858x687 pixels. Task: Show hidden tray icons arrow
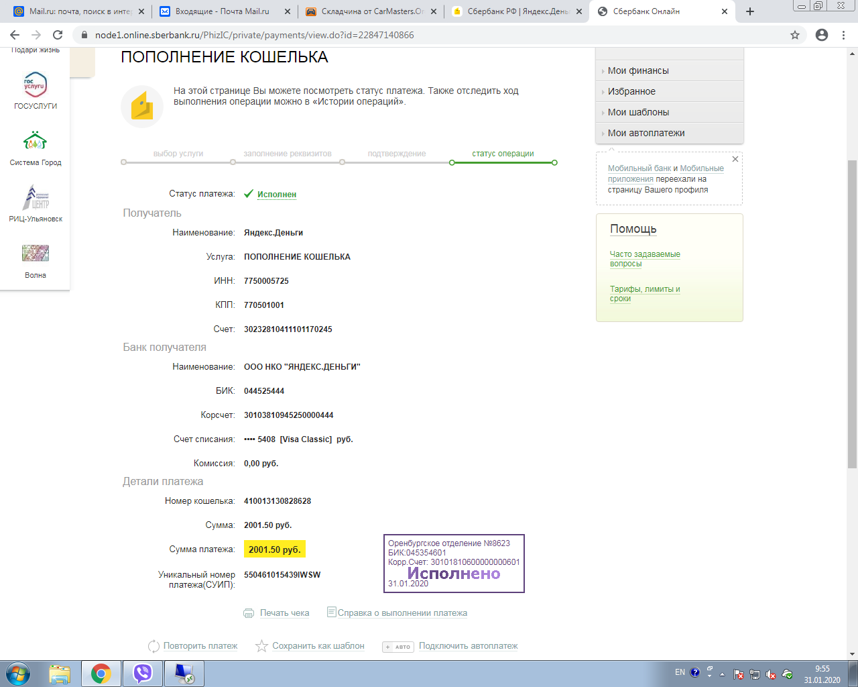[x=722, y=674]
